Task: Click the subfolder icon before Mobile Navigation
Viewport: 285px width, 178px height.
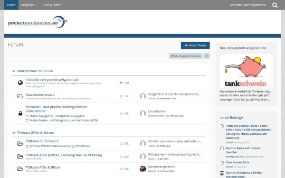Action: pos(27,116)
